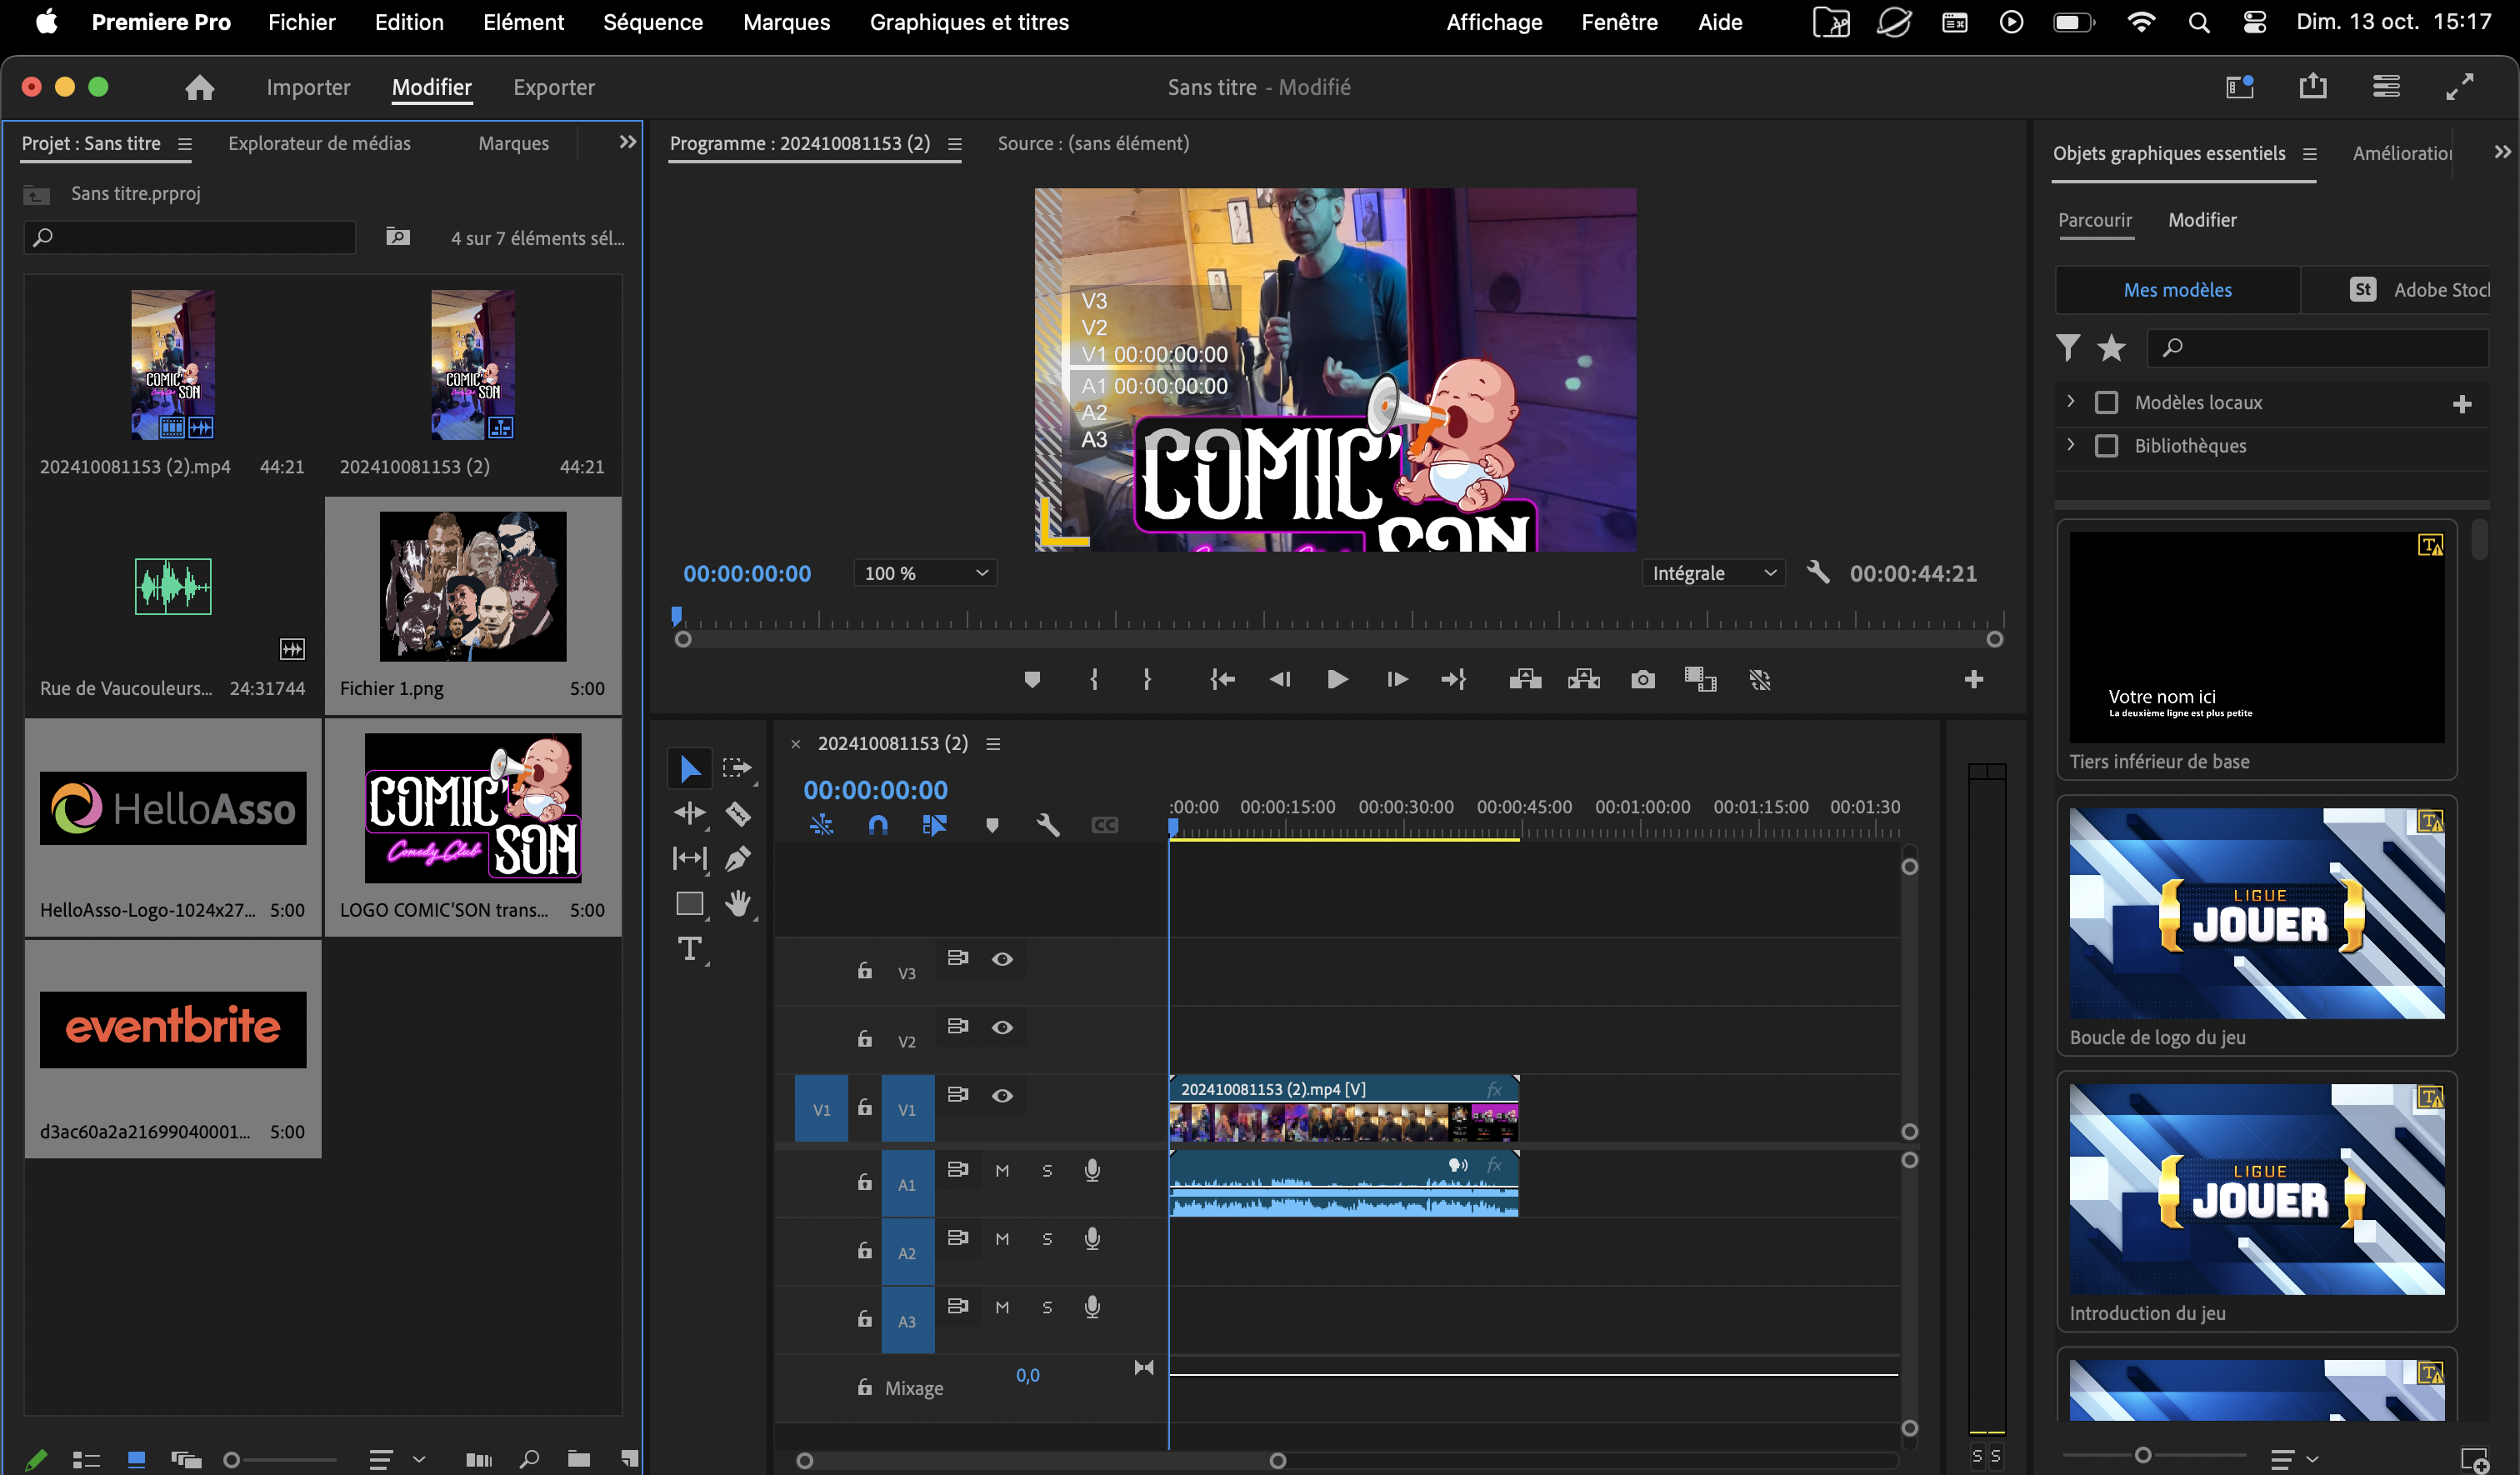Open the Quick Export share icon
This screenshot has width=2520, height=1475.
(x=2312, y=87)
